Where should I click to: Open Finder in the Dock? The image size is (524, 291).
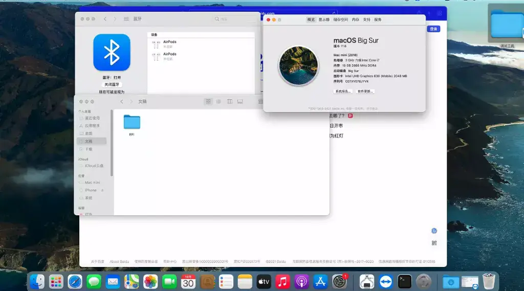pyautogui.click(x=37, y=282)
